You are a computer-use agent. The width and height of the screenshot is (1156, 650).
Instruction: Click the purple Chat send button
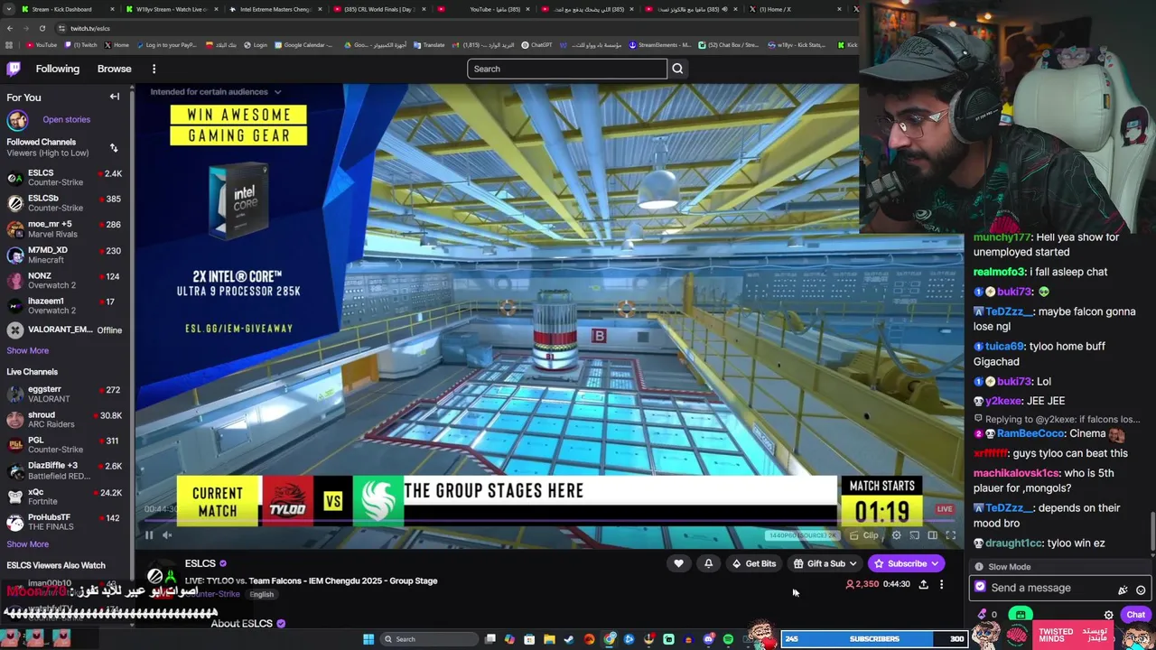point(1135,615)
